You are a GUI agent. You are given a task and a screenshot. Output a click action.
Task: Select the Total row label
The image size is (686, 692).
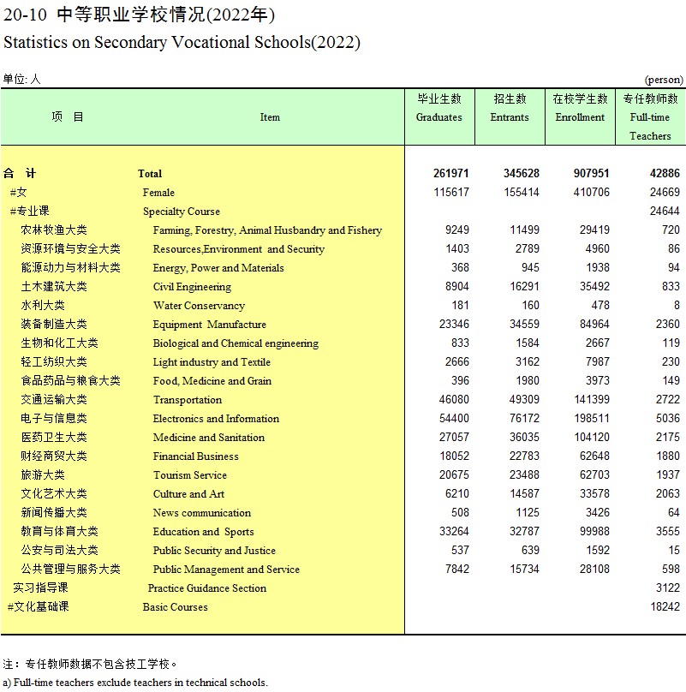[x=150, y=174]
